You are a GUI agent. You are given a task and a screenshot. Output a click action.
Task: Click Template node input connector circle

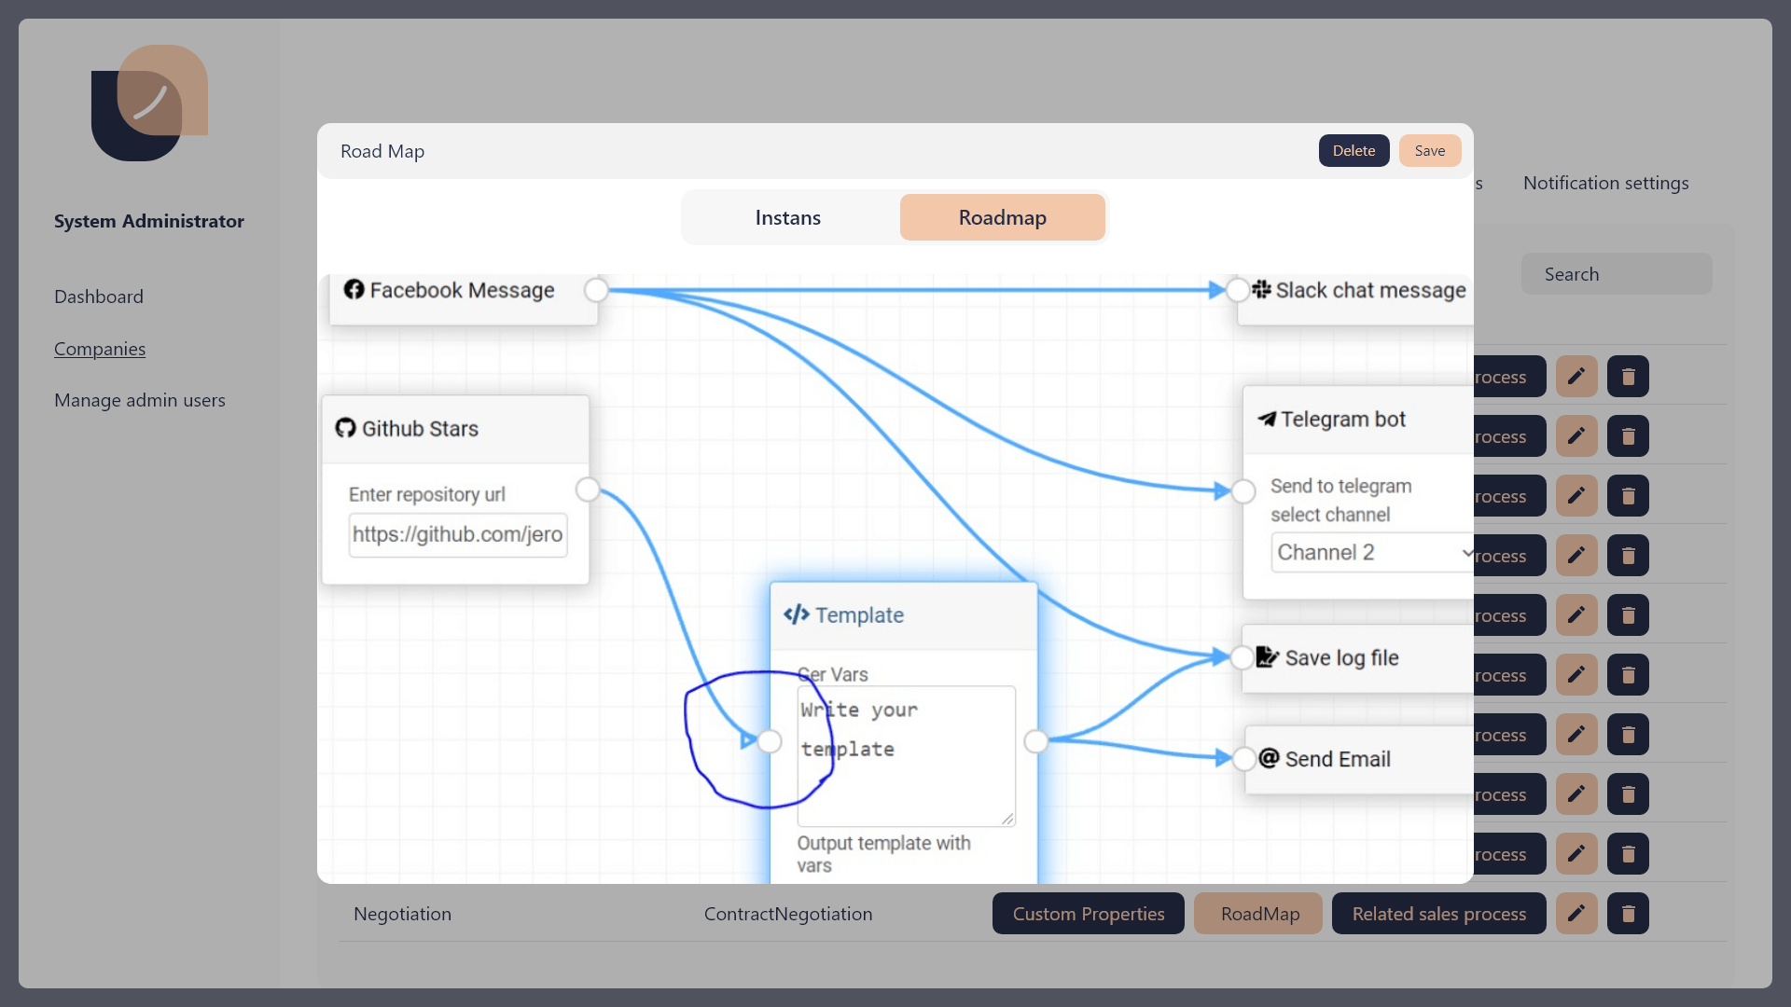770,741
